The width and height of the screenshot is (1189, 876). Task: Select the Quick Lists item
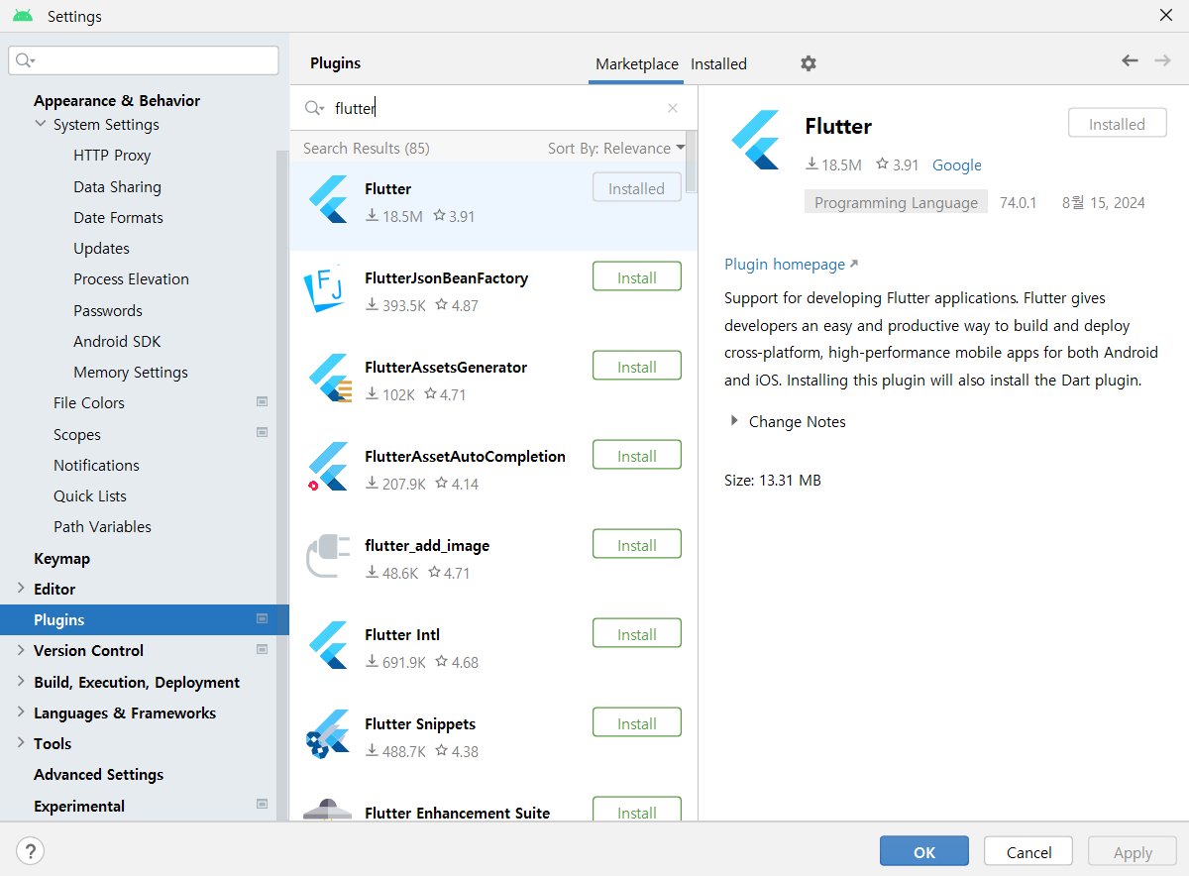tap(90, 495)
